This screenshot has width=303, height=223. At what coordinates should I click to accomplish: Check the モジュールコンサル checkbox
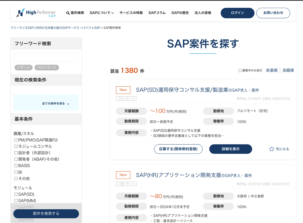click(16, 146)
